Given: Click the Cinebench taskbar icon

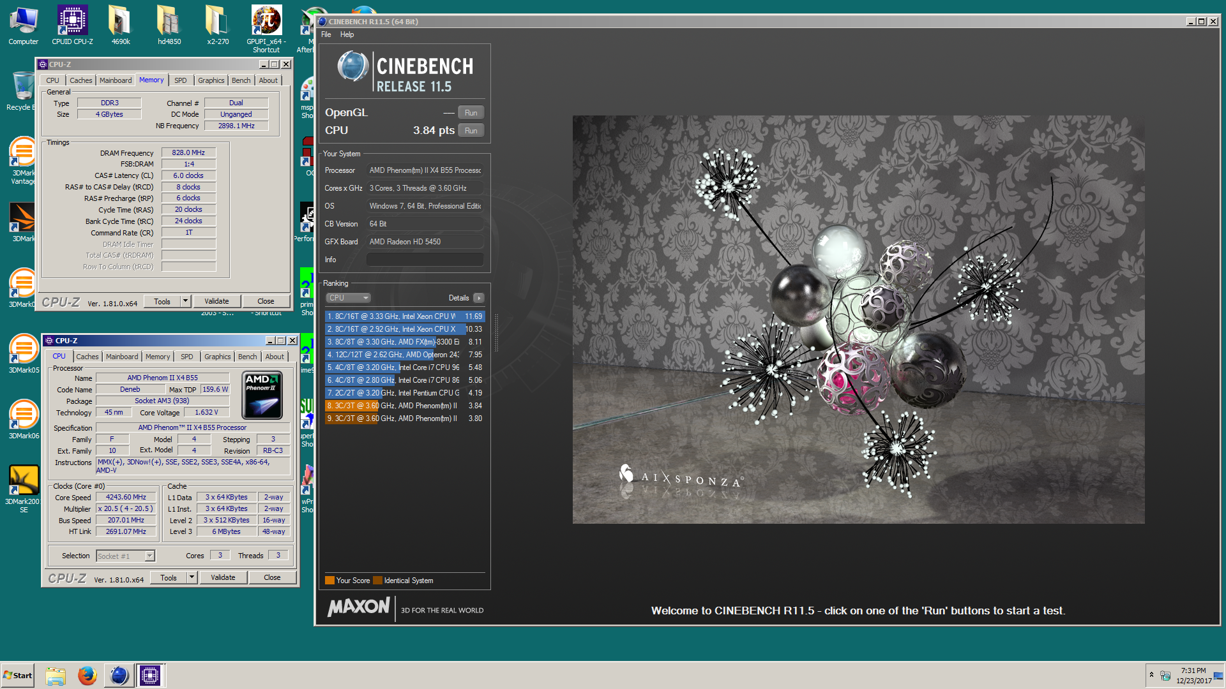Looking at the screenshot, I should pyautogui.click(x=119, y=676).
